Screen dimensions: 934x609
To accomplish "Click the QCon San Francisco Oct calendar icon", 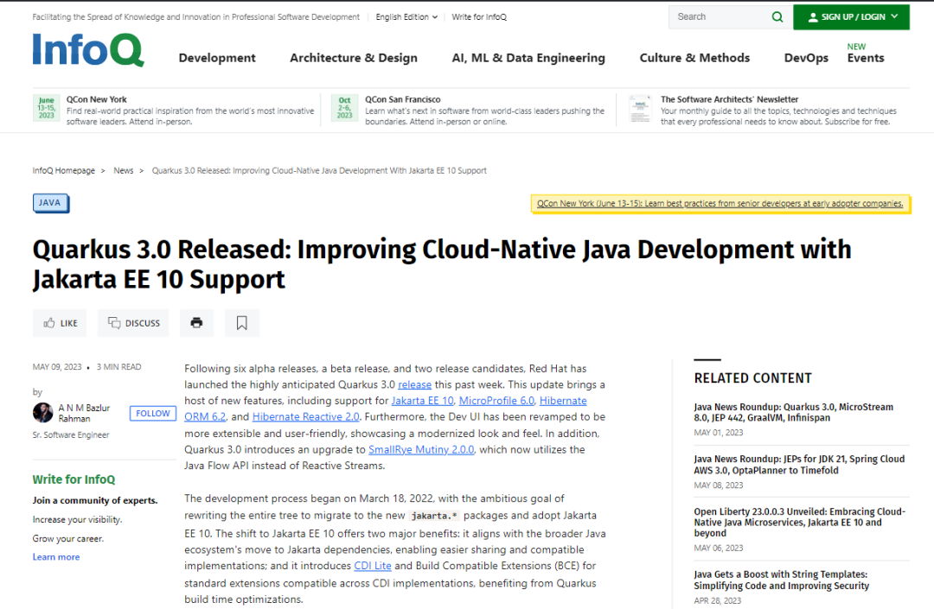I will pyautogui.click(x=345, y=108).
